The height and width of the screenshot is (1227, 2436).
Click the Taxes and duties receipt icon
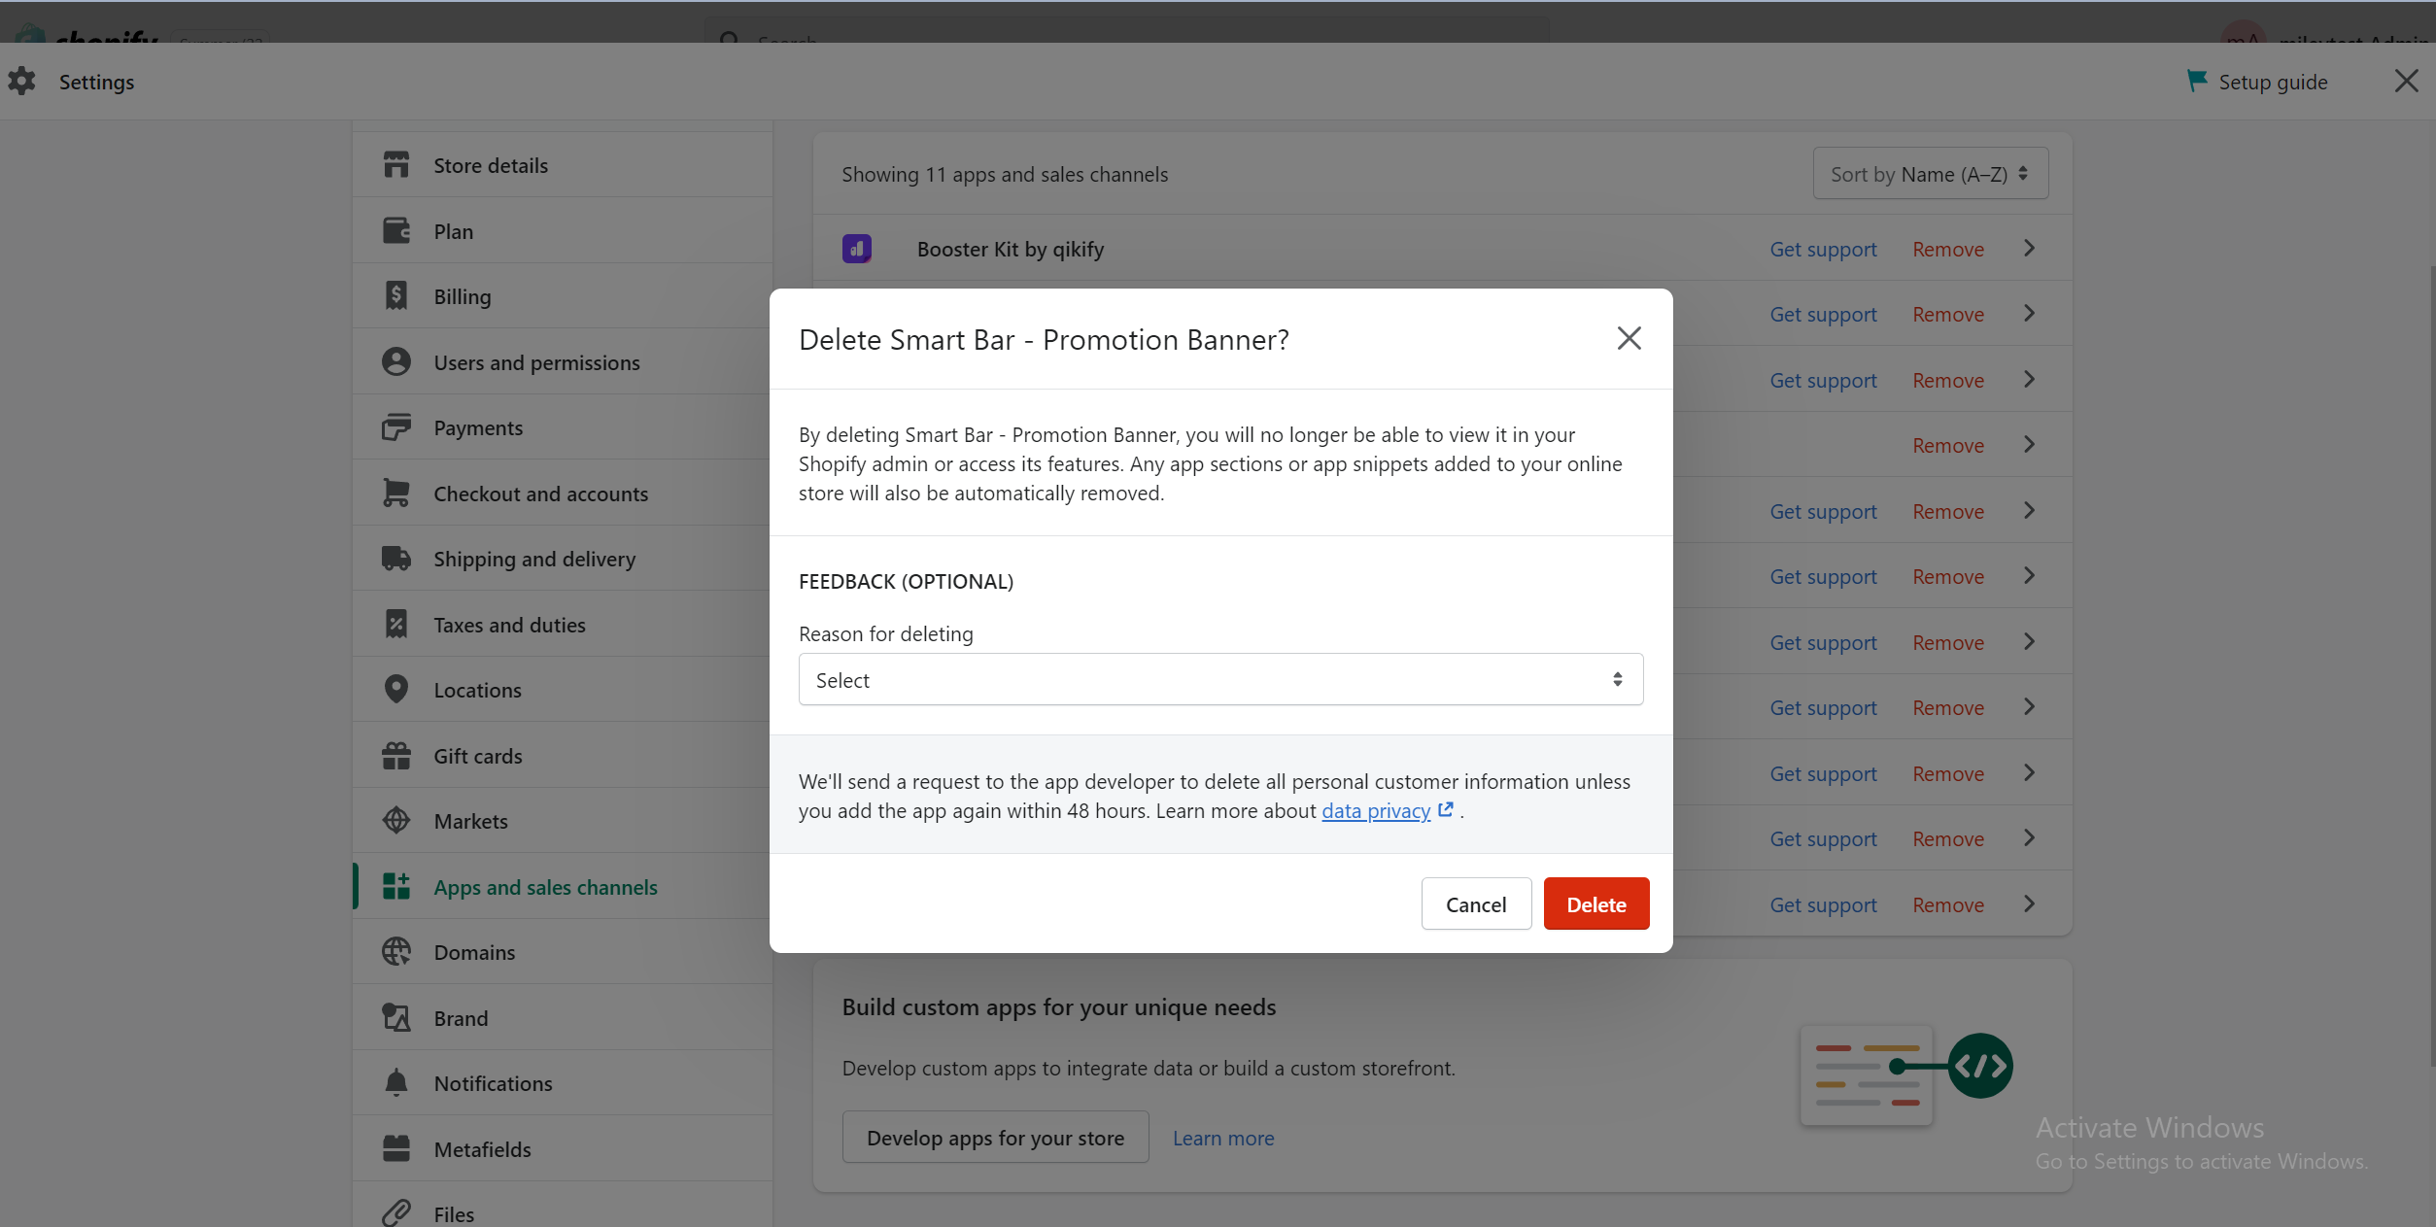[395, 624]
